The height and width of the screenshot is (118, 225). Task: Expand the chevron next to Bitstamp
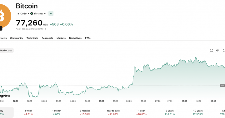pyautogui.click(x=45, y=14)
